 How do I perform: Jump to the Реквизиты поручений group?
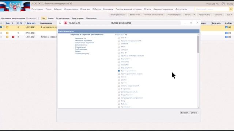click(x=83, y=40)
